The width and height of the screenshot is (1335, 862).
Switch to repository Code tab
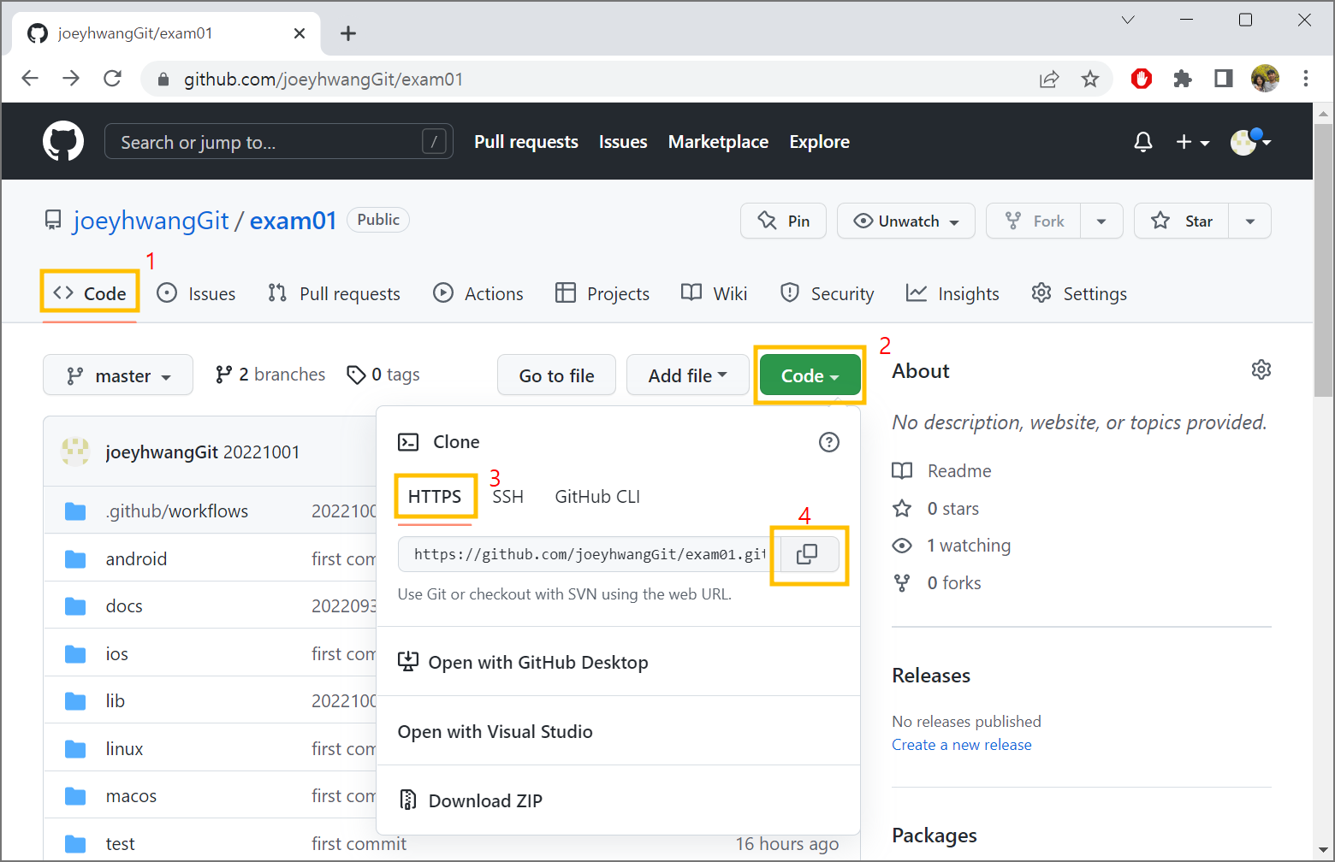(x=89, y=293)
